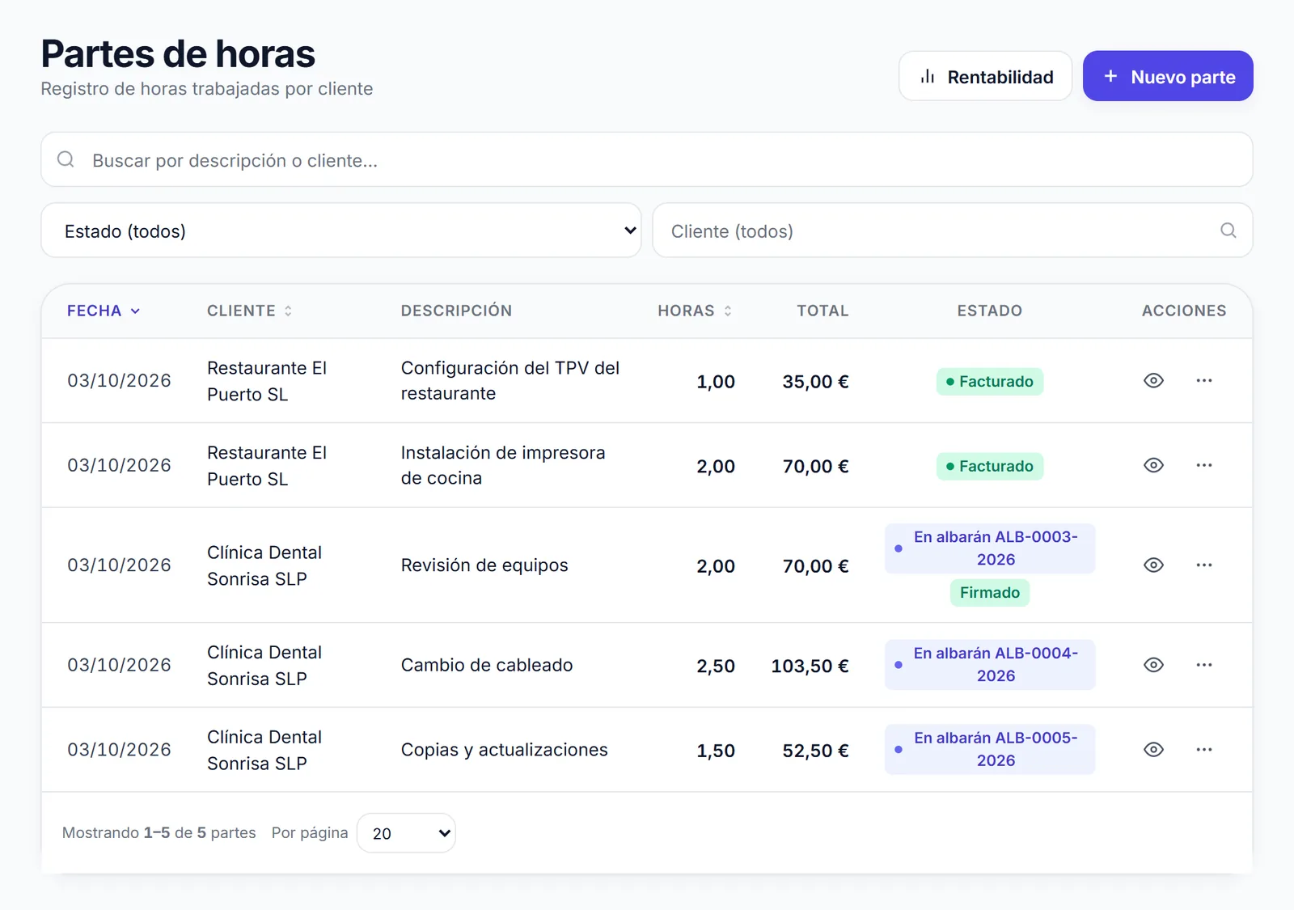Screen dimensions: 1294x910
Task: Open the En albarán ALB-0003-2026 badge
Action: coord(989,548)
